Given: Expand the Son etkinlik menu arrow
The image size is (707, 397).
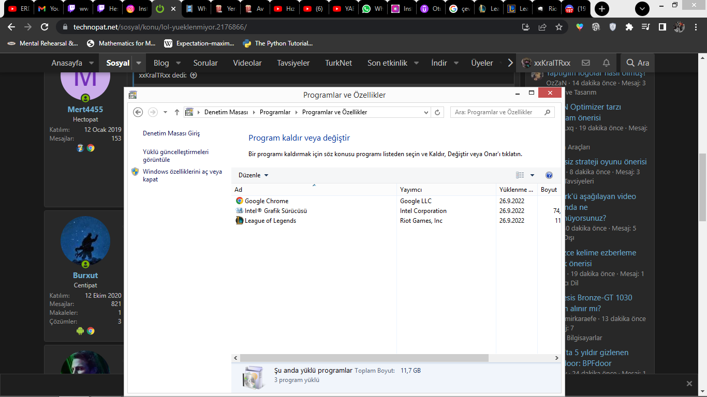Looking at the screenshot, I should point(417,63).
